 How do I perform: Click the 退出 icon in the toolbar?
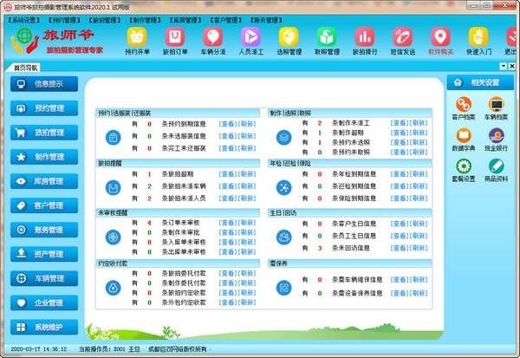click(511, 41)
